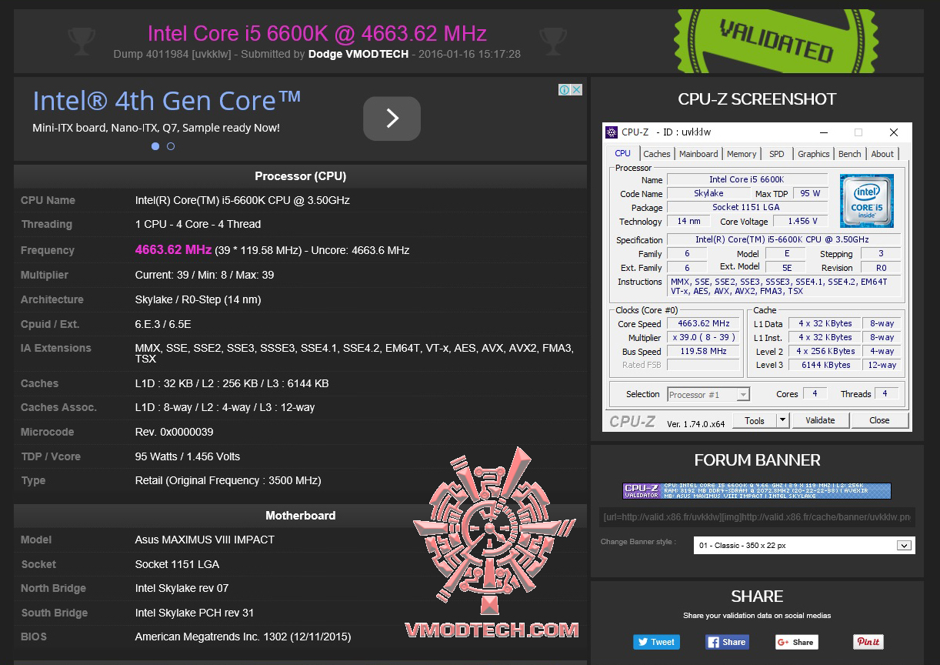Viewport: 940px width, 665px height.
Task: Click the Bus Speed 119.58 MHz field
Action: pos(703,352)
